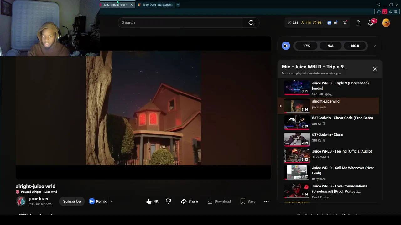Click the browser tab search magnifier
This screenshot has height=225, width=401.
pos(379,5)
